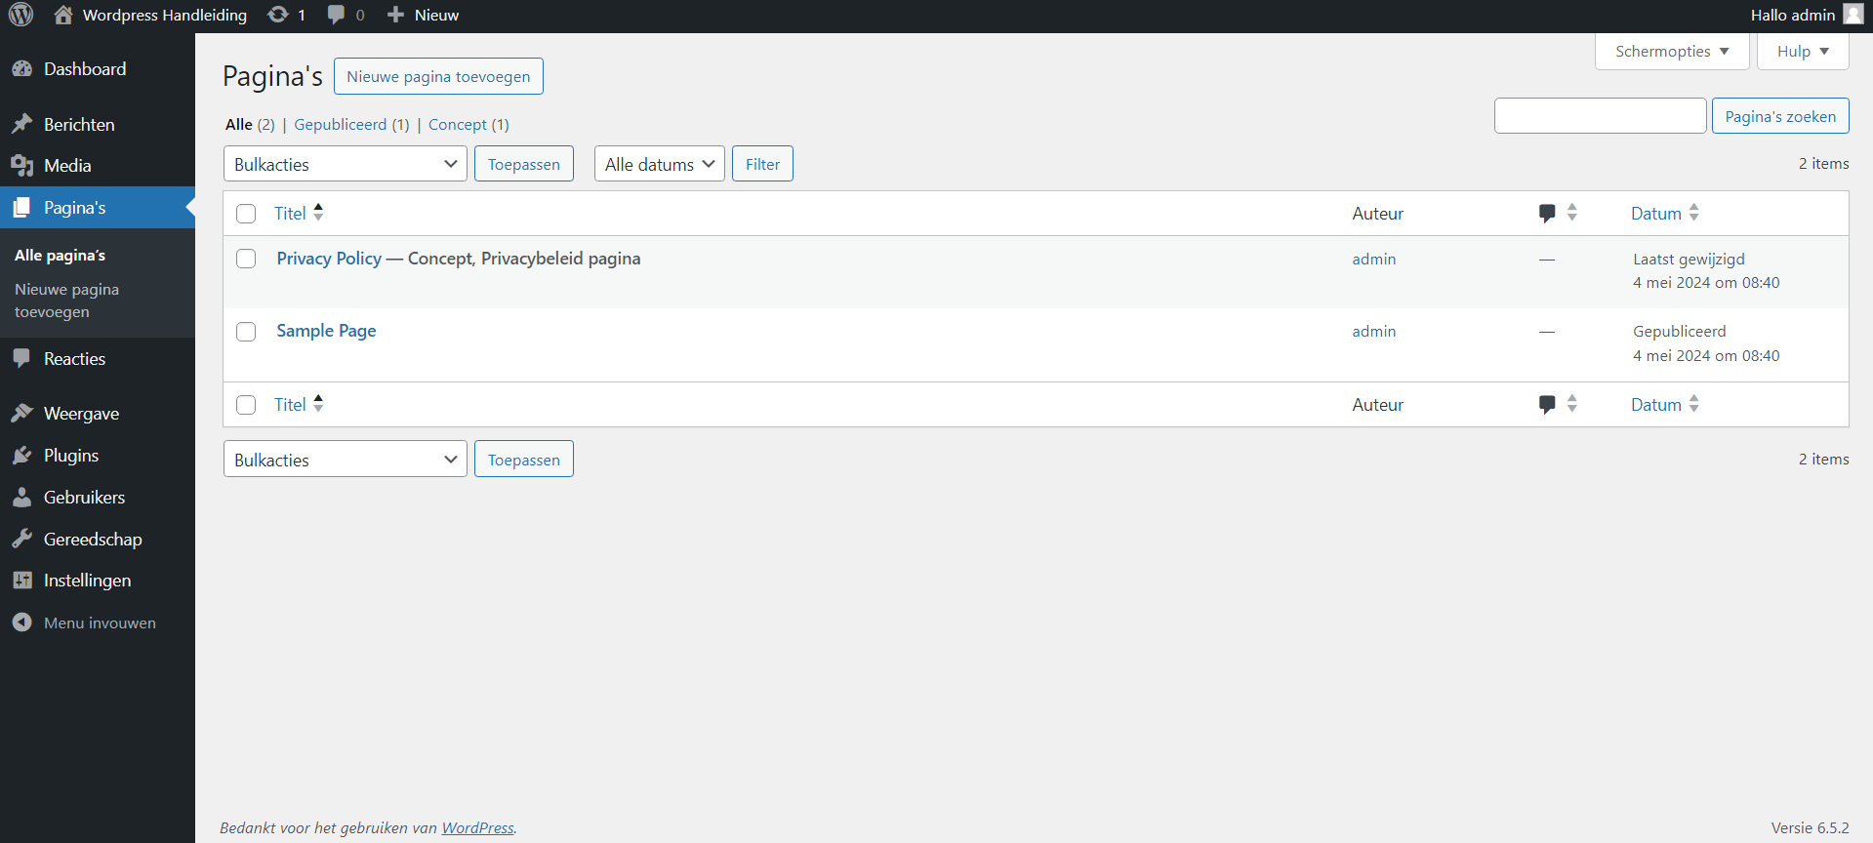The image size is (1873, 843).
Task: Open the WordPress logo menu
Action: pos(20,15)
